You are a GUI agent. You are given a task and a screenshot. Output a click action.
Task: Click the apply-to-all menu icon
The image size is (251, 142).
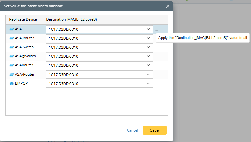[x=157, y=29]
